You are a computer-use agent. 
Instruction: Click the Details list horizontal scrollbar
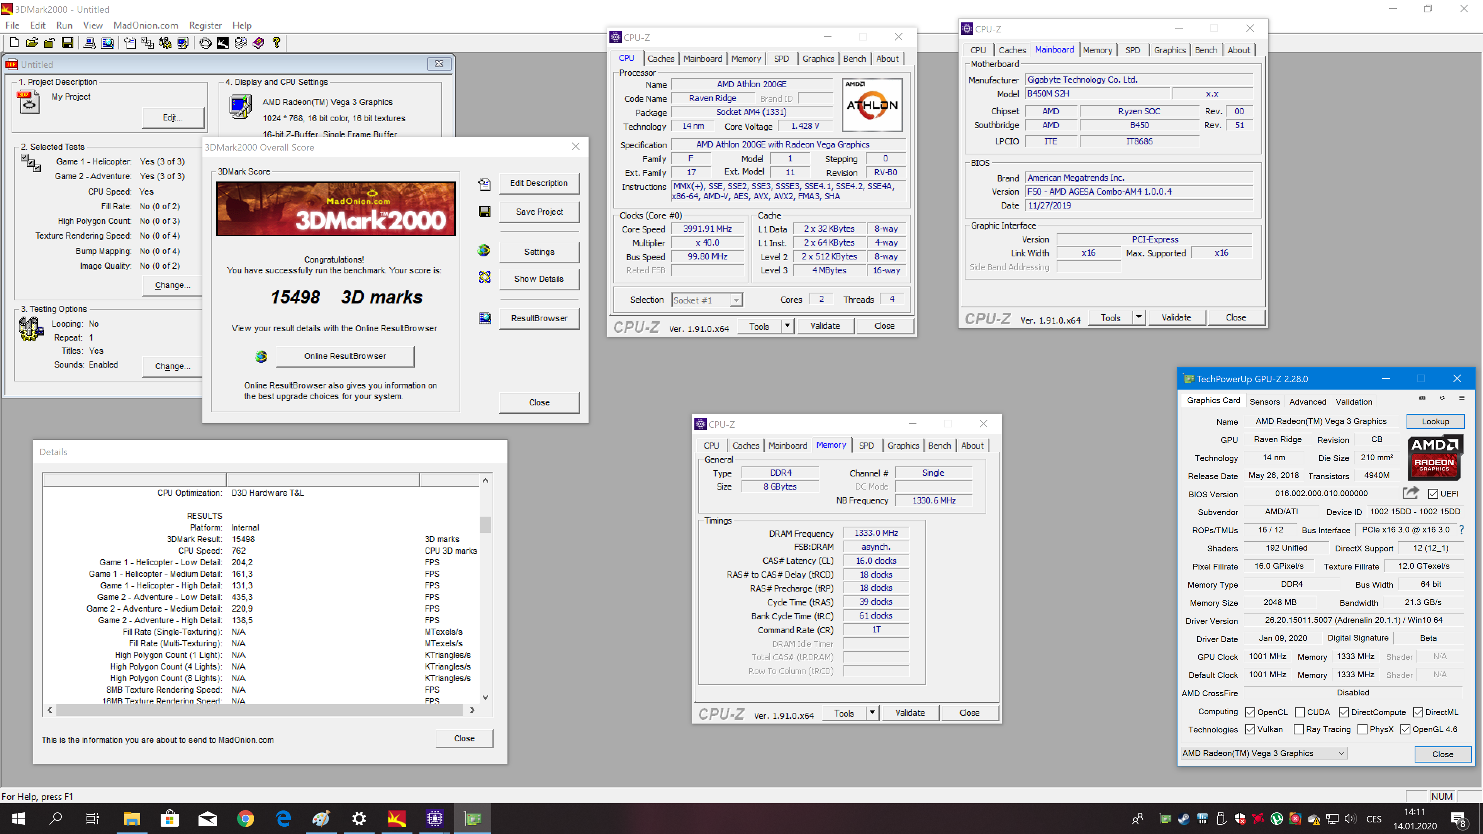click(260, 710)
